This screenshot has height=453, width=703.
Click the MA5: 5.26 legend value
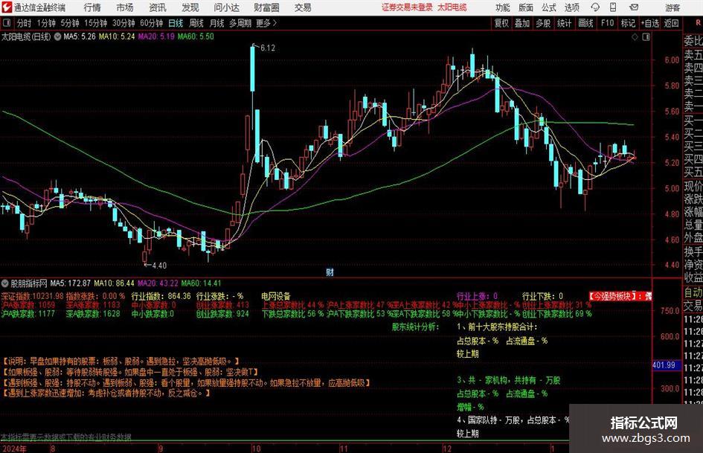tap(80, 36)
